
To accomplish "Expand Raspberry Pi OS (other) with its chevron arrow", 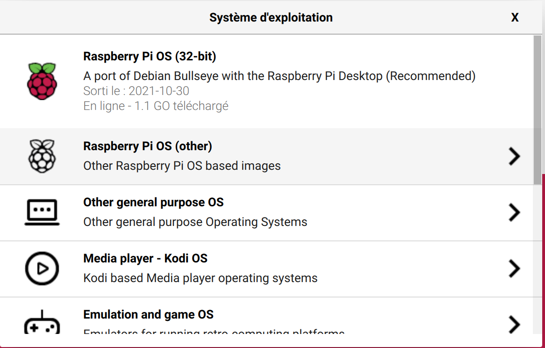I will pos(515,156).
